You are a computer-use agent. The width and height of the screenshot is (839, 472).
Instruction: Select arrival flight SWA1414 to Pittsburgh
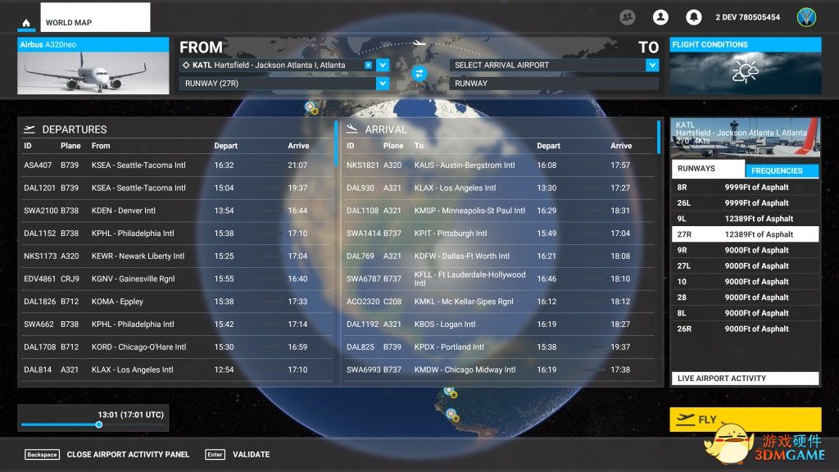[x=499, y=234]
